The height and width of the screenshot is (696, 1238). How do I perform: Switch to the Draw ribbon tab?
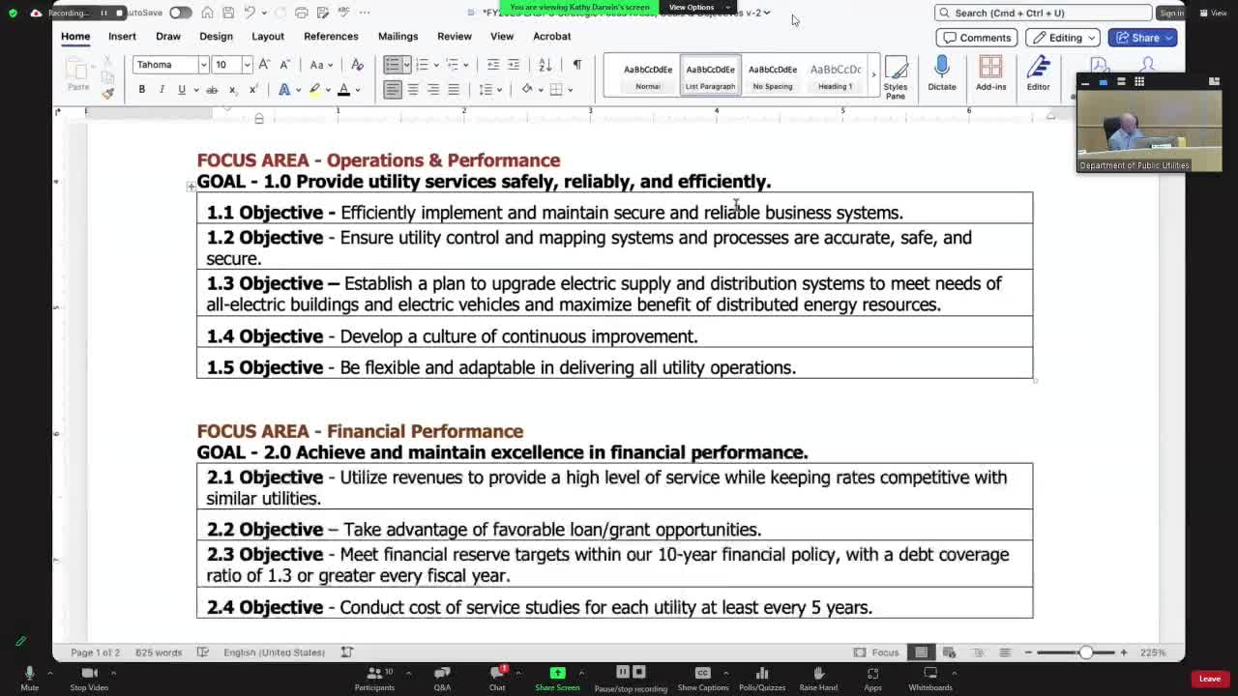168,36
